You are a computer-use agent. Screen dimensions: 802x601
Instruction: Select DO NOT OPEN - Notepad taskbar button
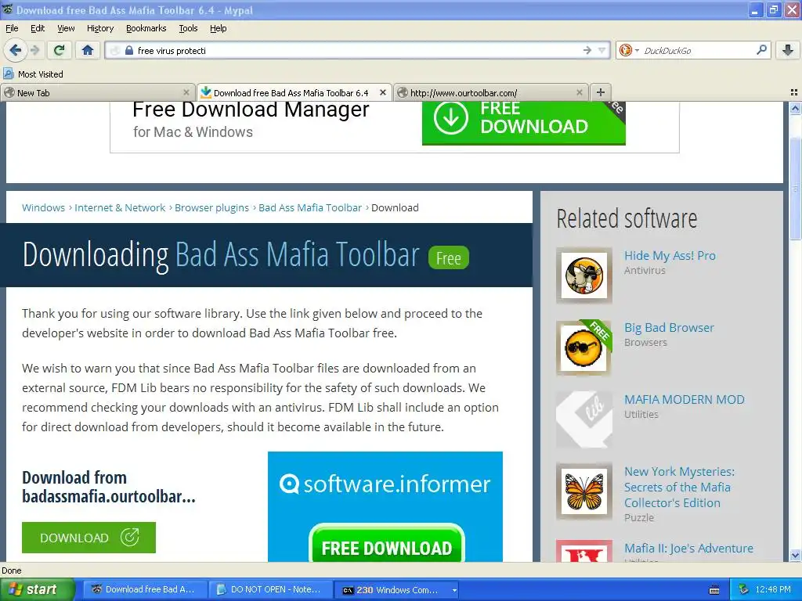(269, 589)
